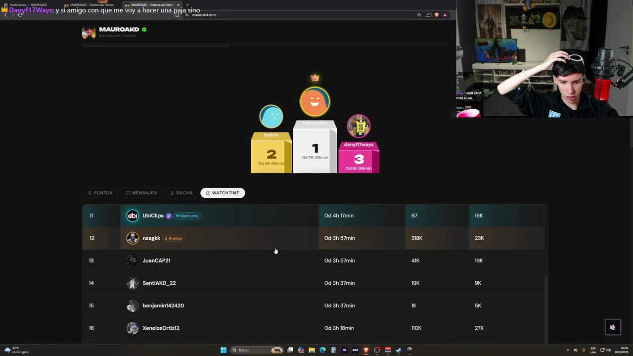Click the crown above first place
Image resolution: width=633 pixels, height=356 pixels.
click(315, 78)
